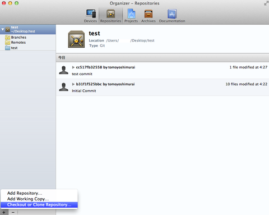Click the bold test repository title

(94, 33)
